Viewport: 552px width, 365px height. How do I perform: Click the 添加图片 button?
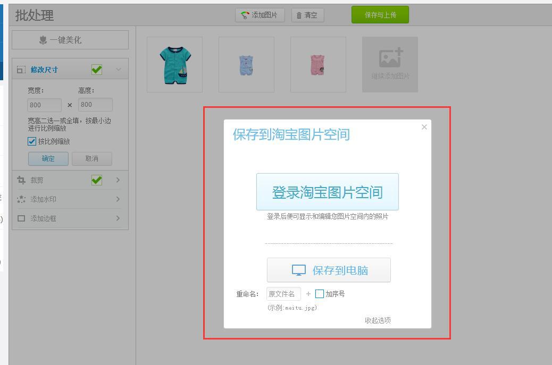click(260, 15)
